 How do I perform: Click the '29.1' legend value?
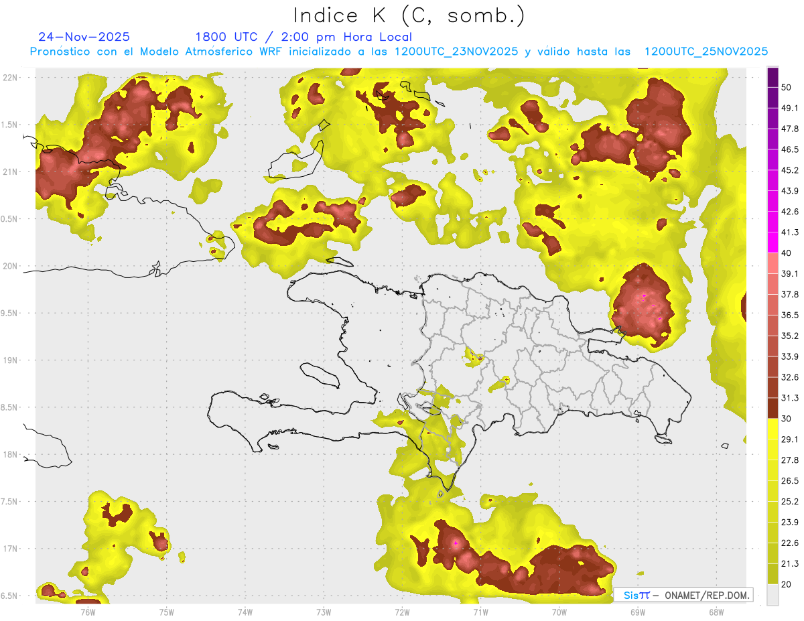790,439
